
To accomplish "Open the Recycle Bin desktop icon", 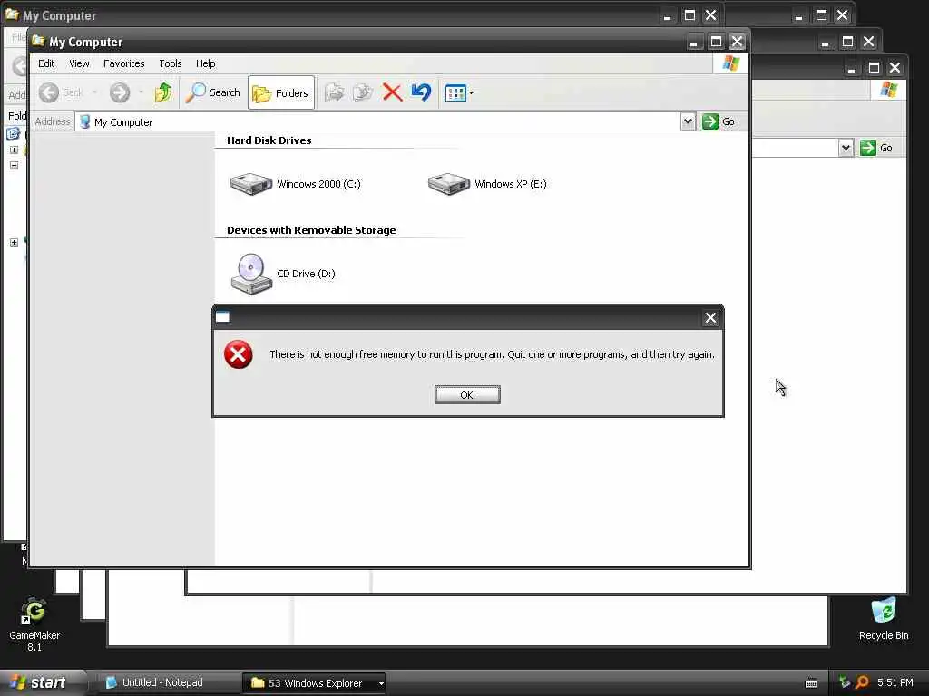I will [x=884, y=619].
